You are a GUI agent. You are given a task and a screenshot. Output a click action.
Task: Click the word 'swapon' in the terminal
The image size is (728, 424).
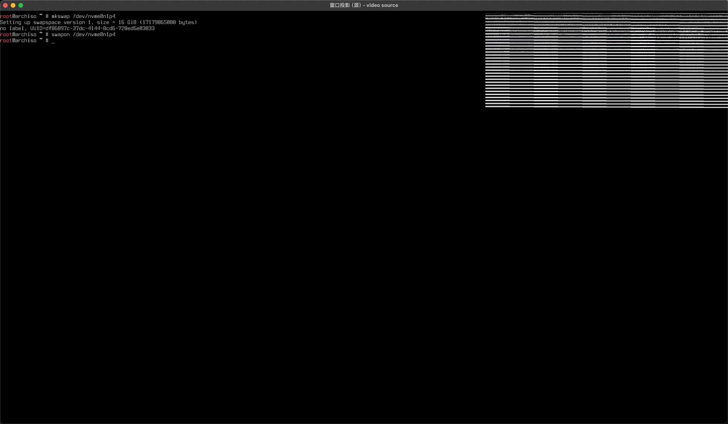(60, 35)
